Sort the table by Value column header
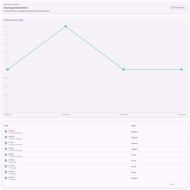This screenshot has height=190, width=190. [x=133, y=125]
